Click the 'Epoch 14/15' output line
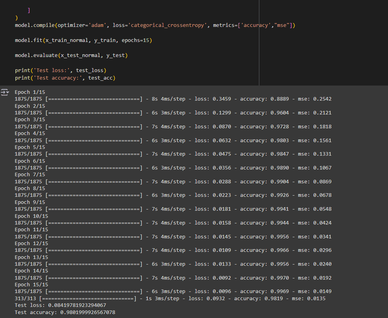Image resolution: width=388 pixels, height=318 pixels. click(31, 271)
